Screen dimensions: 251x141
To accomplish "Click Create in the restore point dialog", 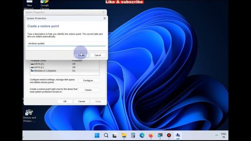I will (81, 55).
